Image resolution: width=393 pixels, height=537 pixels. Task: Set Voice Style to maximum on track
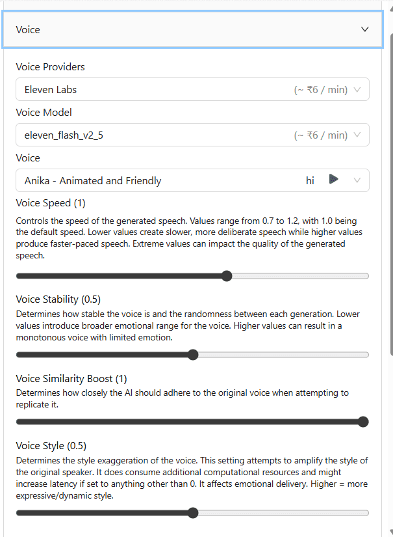pos(367,513)
